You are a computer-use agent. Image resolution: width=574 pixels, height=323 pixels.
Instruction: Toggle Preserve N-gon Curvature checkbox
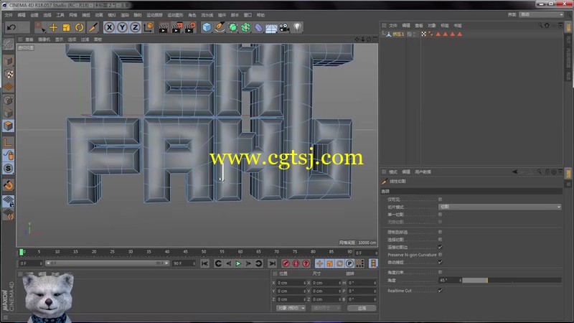441,255
